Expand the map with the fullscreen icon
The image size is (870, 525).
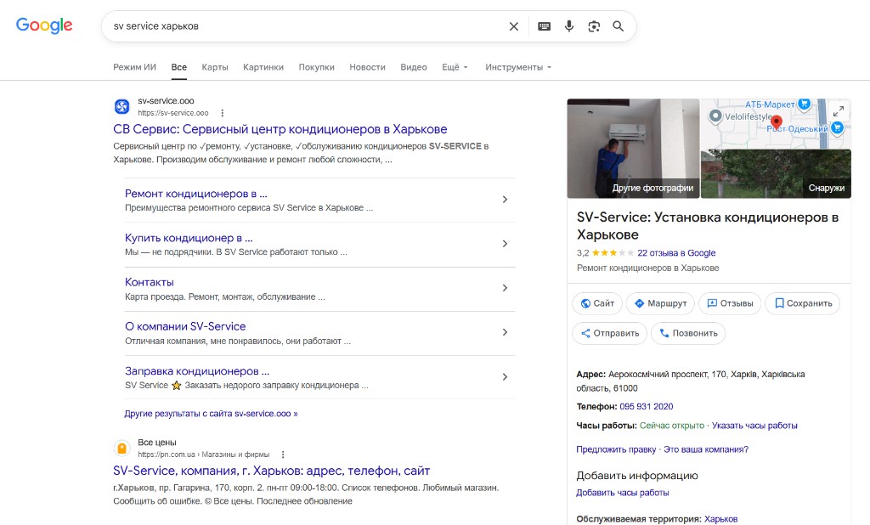(839, 111)
